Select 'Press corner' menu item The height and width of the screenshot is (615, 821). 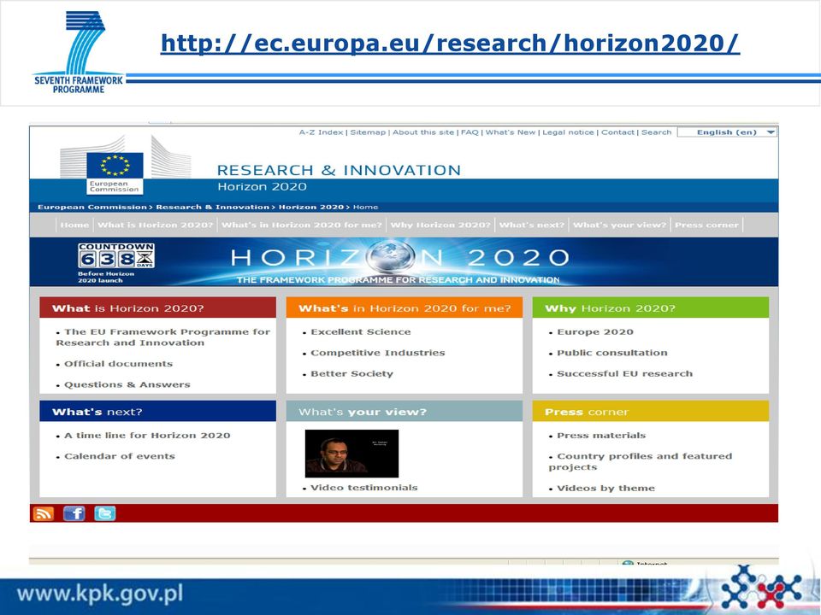tap(706, 225)
